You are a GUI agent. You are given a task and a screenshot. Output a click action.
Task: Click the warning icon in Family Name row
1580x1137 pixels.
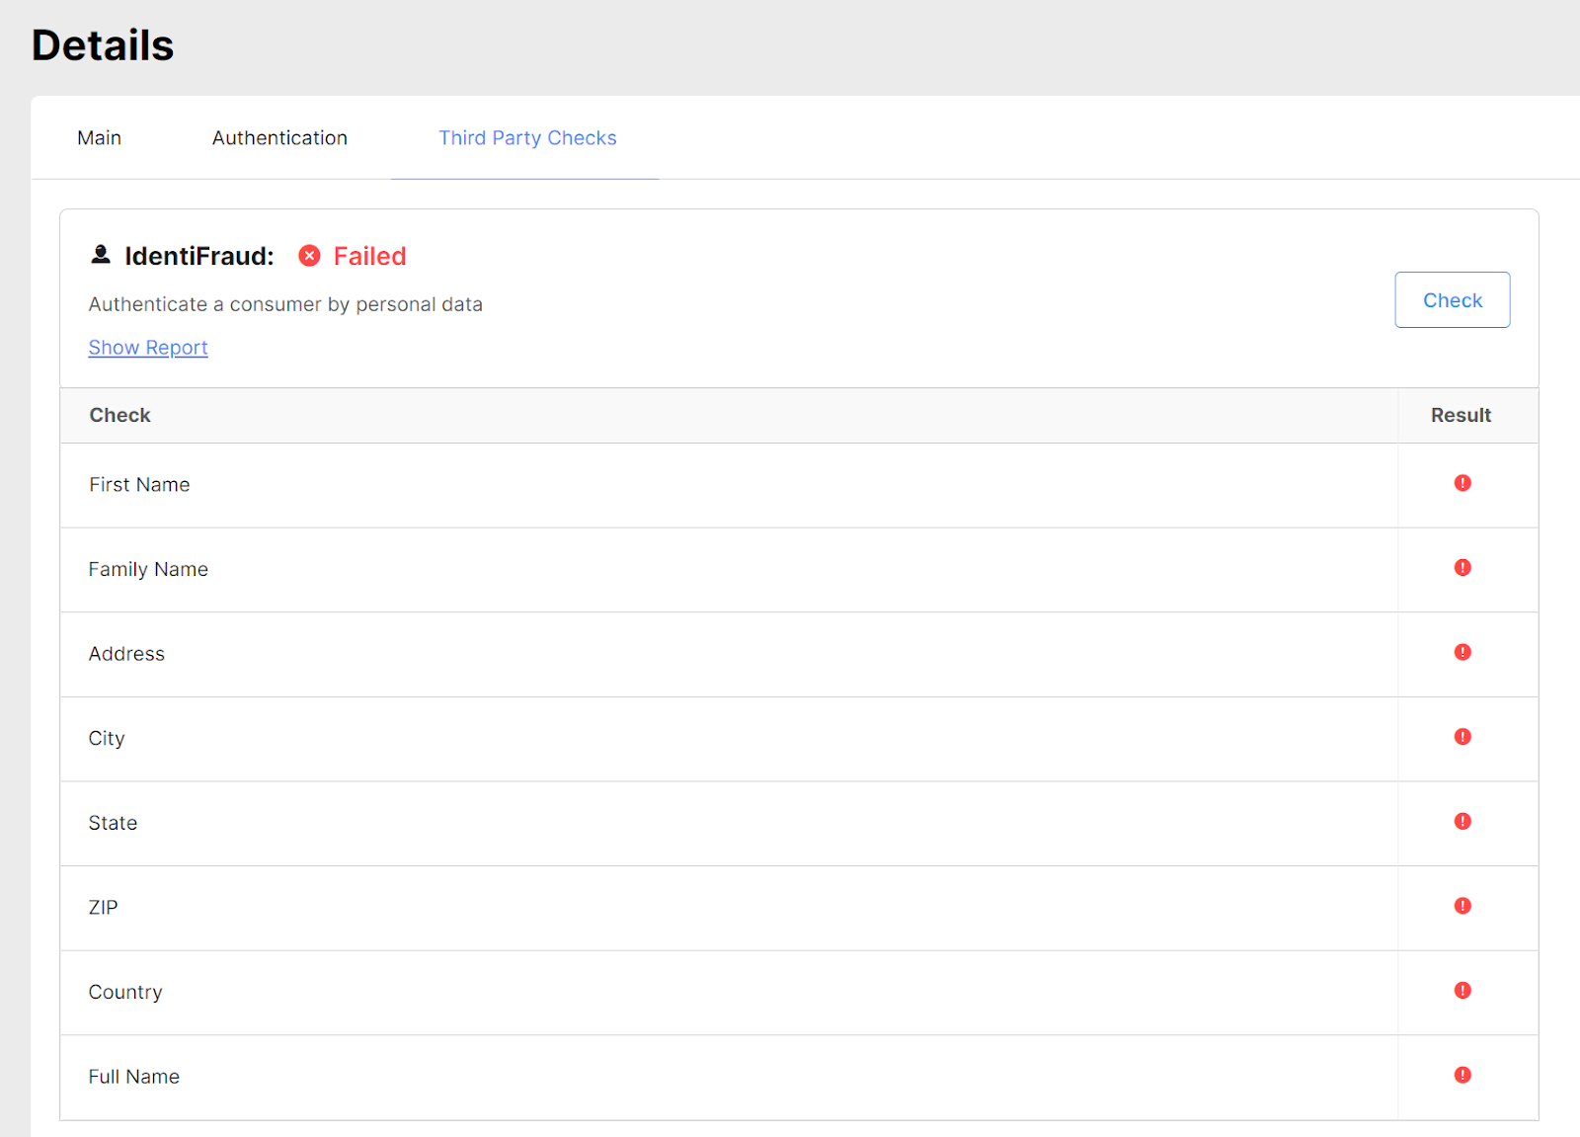pyautogui.click(x=1462, y=567)
